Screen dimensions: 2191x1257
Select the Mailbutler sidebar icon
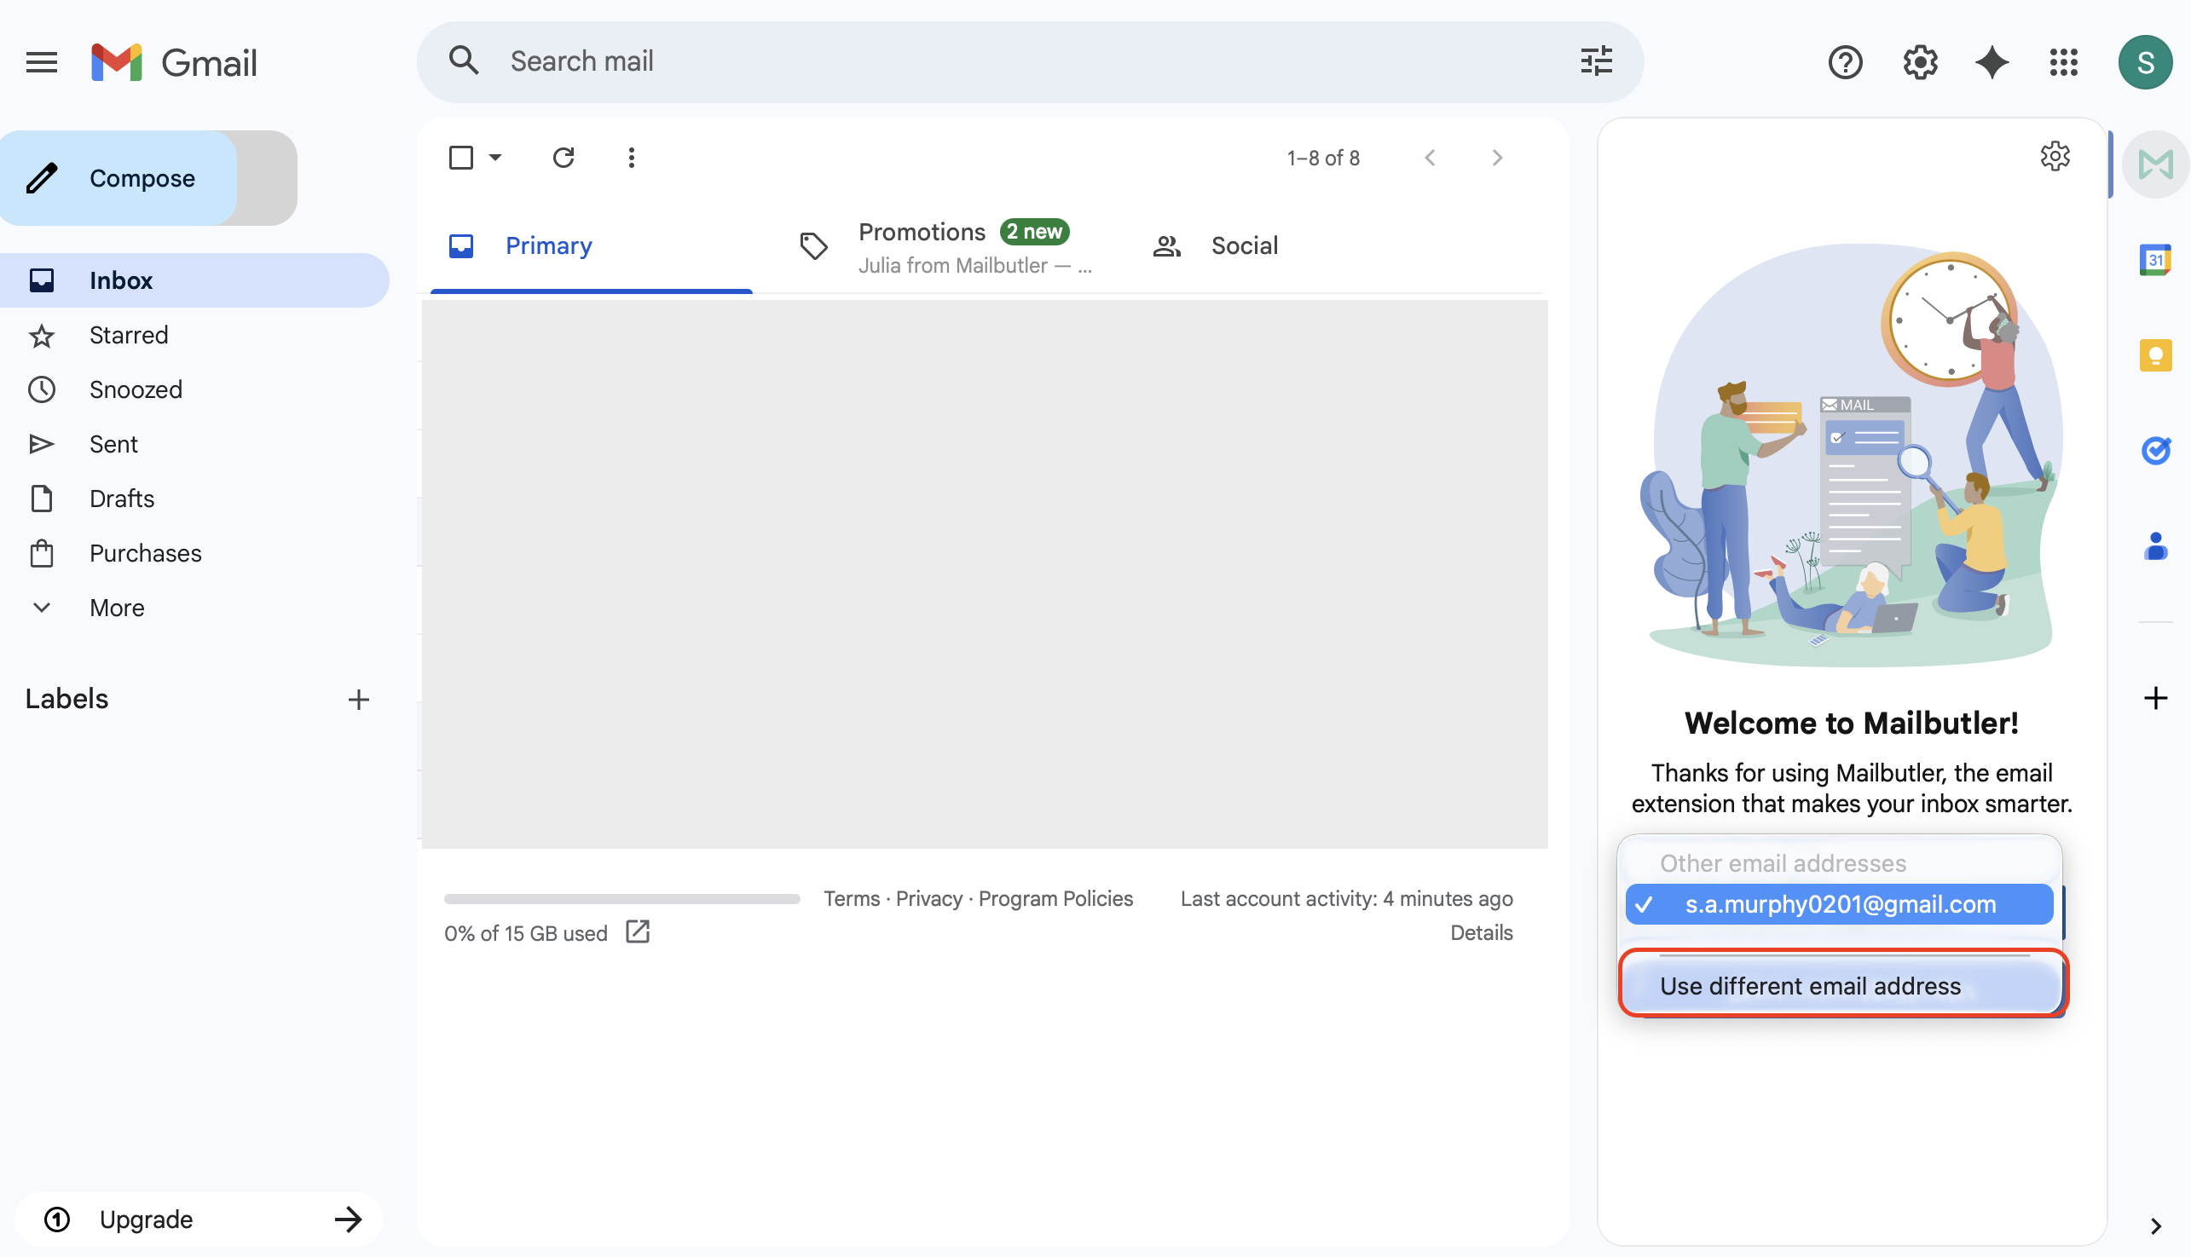[x=2154, y=164]
